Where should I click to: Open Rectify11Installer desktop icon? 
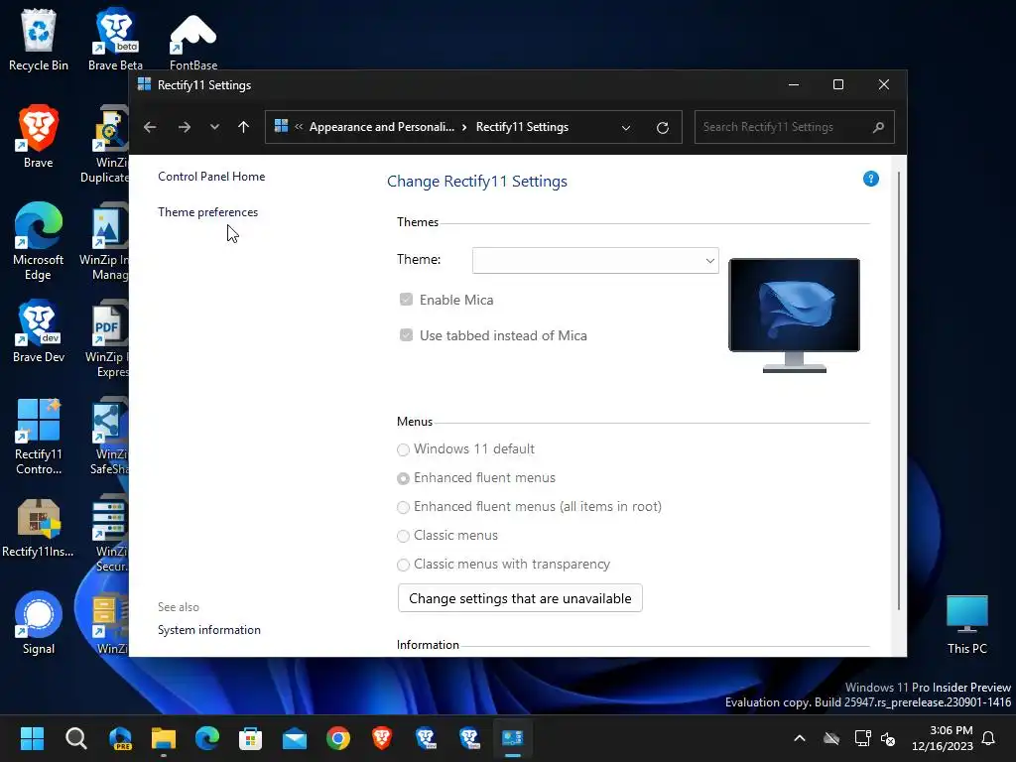tap(39, 526)
